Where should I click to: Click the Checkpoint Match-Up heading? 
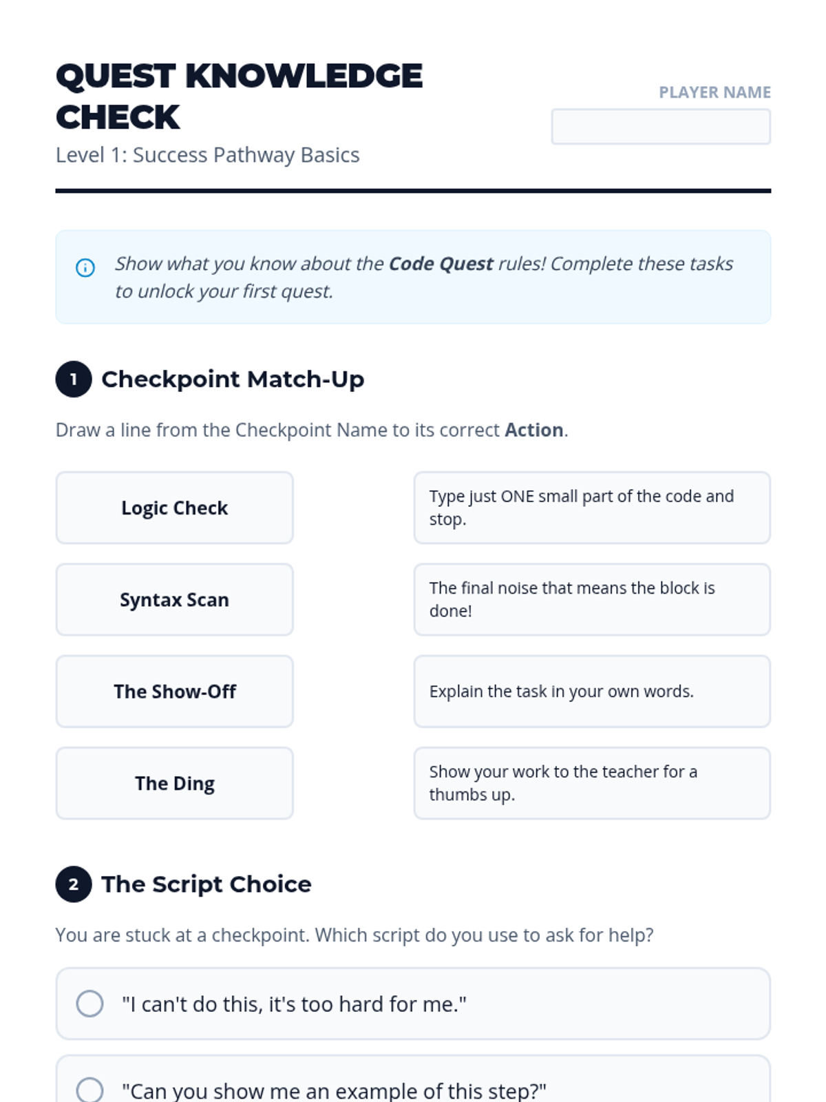click(x=233, y=379)
